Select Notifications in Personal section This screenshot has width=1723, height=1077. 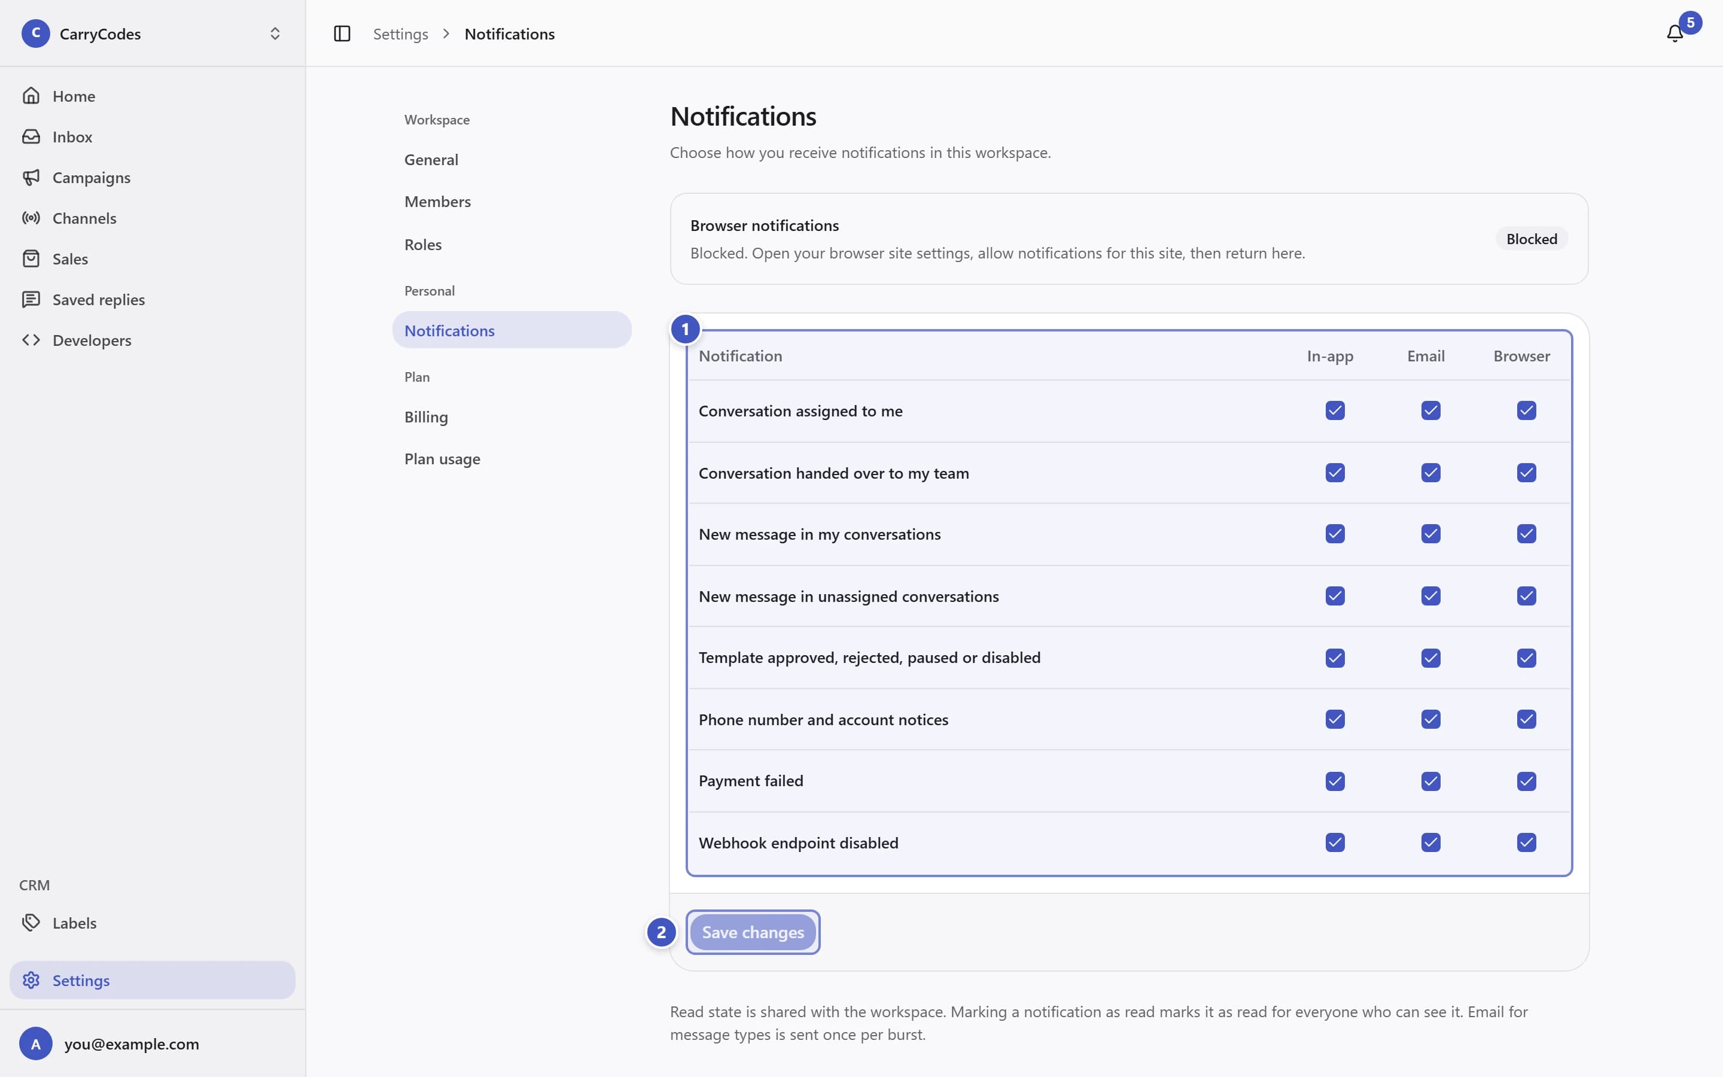point(512,330)
